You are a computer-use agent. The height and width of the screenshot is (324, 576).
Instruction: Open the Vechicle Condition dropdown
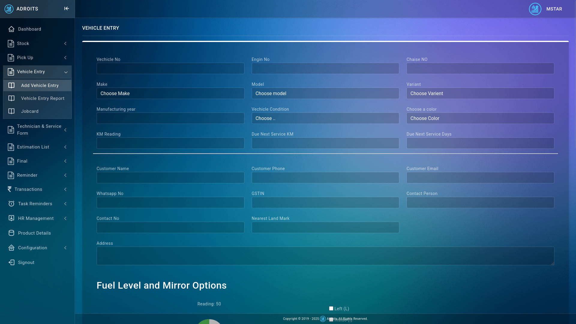point(325,118)
